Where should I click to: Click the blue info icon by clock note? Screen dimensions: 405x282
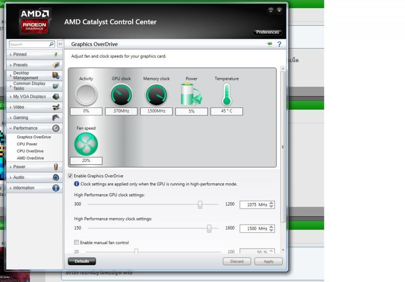(76, 184)
